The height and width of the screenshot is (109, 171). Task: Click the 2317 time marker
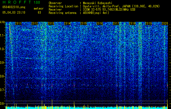(116, 23)
